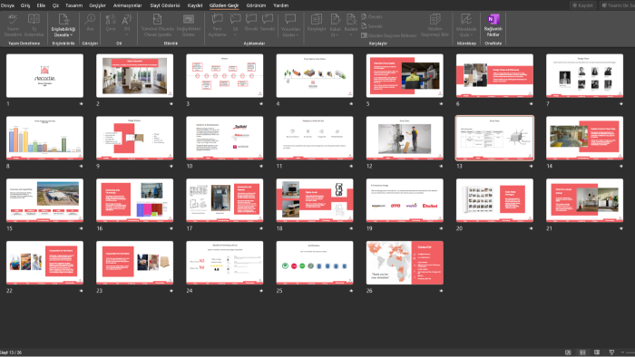Select slide 21 thumbnail
Viewport: 635px width, 357px height.
pos(584,200)
